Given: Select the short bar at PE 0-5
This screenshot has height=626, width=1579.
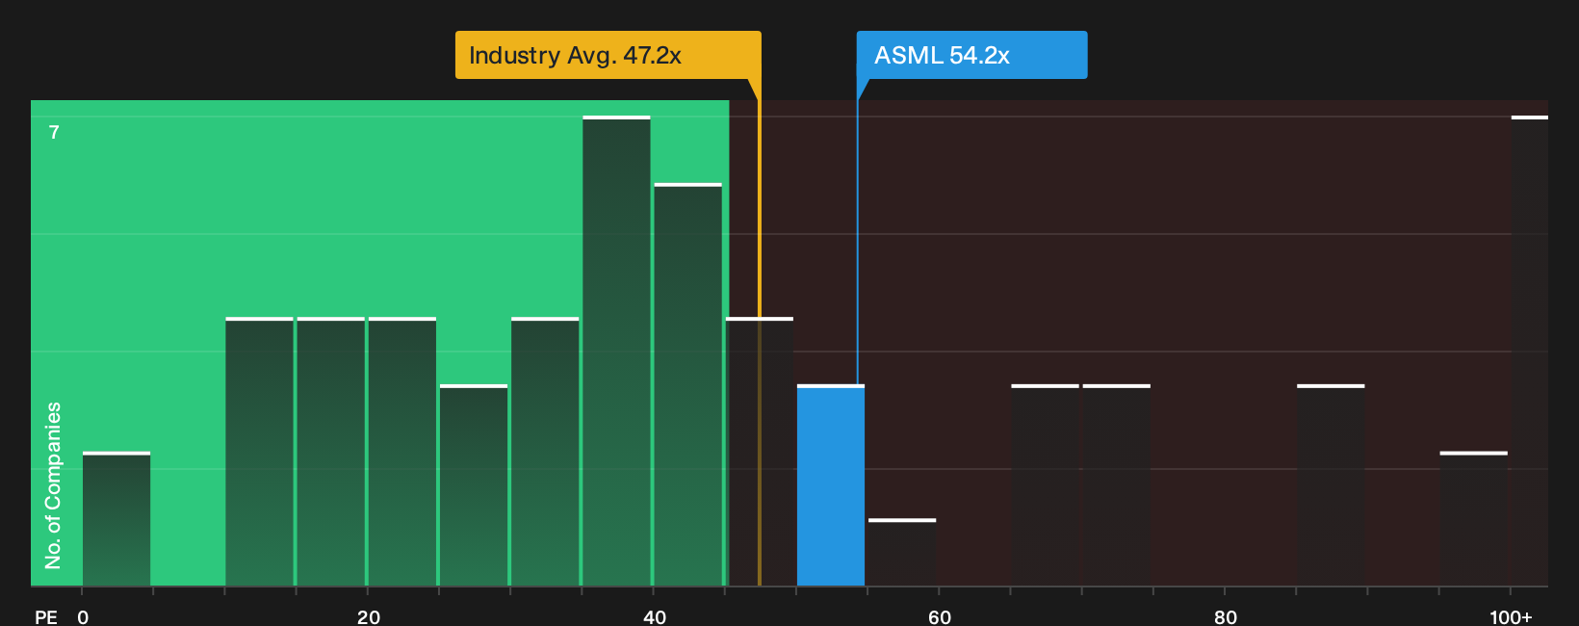Looking at the screenshot, I should [x=116, y=519].
